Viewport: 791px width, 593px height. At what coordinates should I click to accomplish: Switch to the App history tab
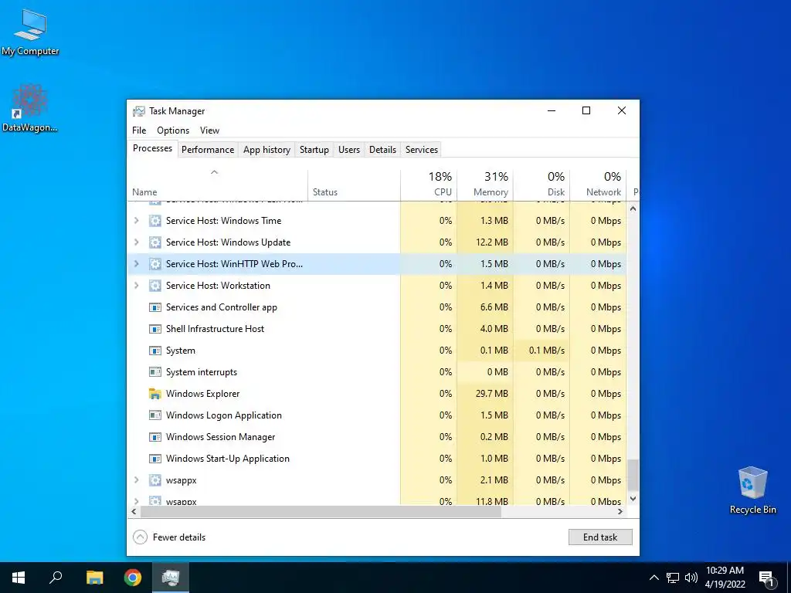[x=266, y=150]
